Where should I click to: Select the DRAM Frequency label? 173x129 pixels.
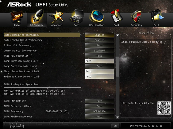tap(14, 112)
